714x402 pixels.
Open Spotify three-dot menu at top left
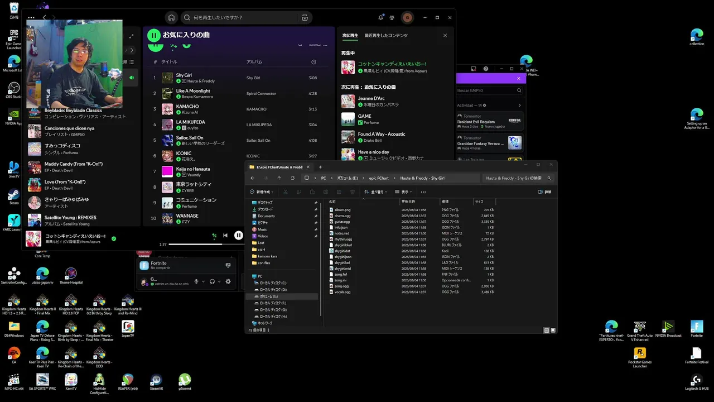click(x=31, y=17)
